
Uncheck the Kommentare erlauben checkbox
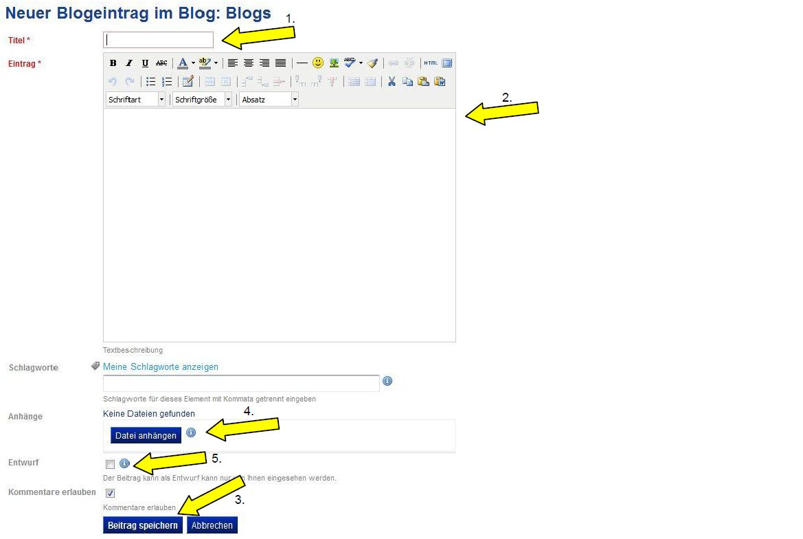click(x=110, y=493)
